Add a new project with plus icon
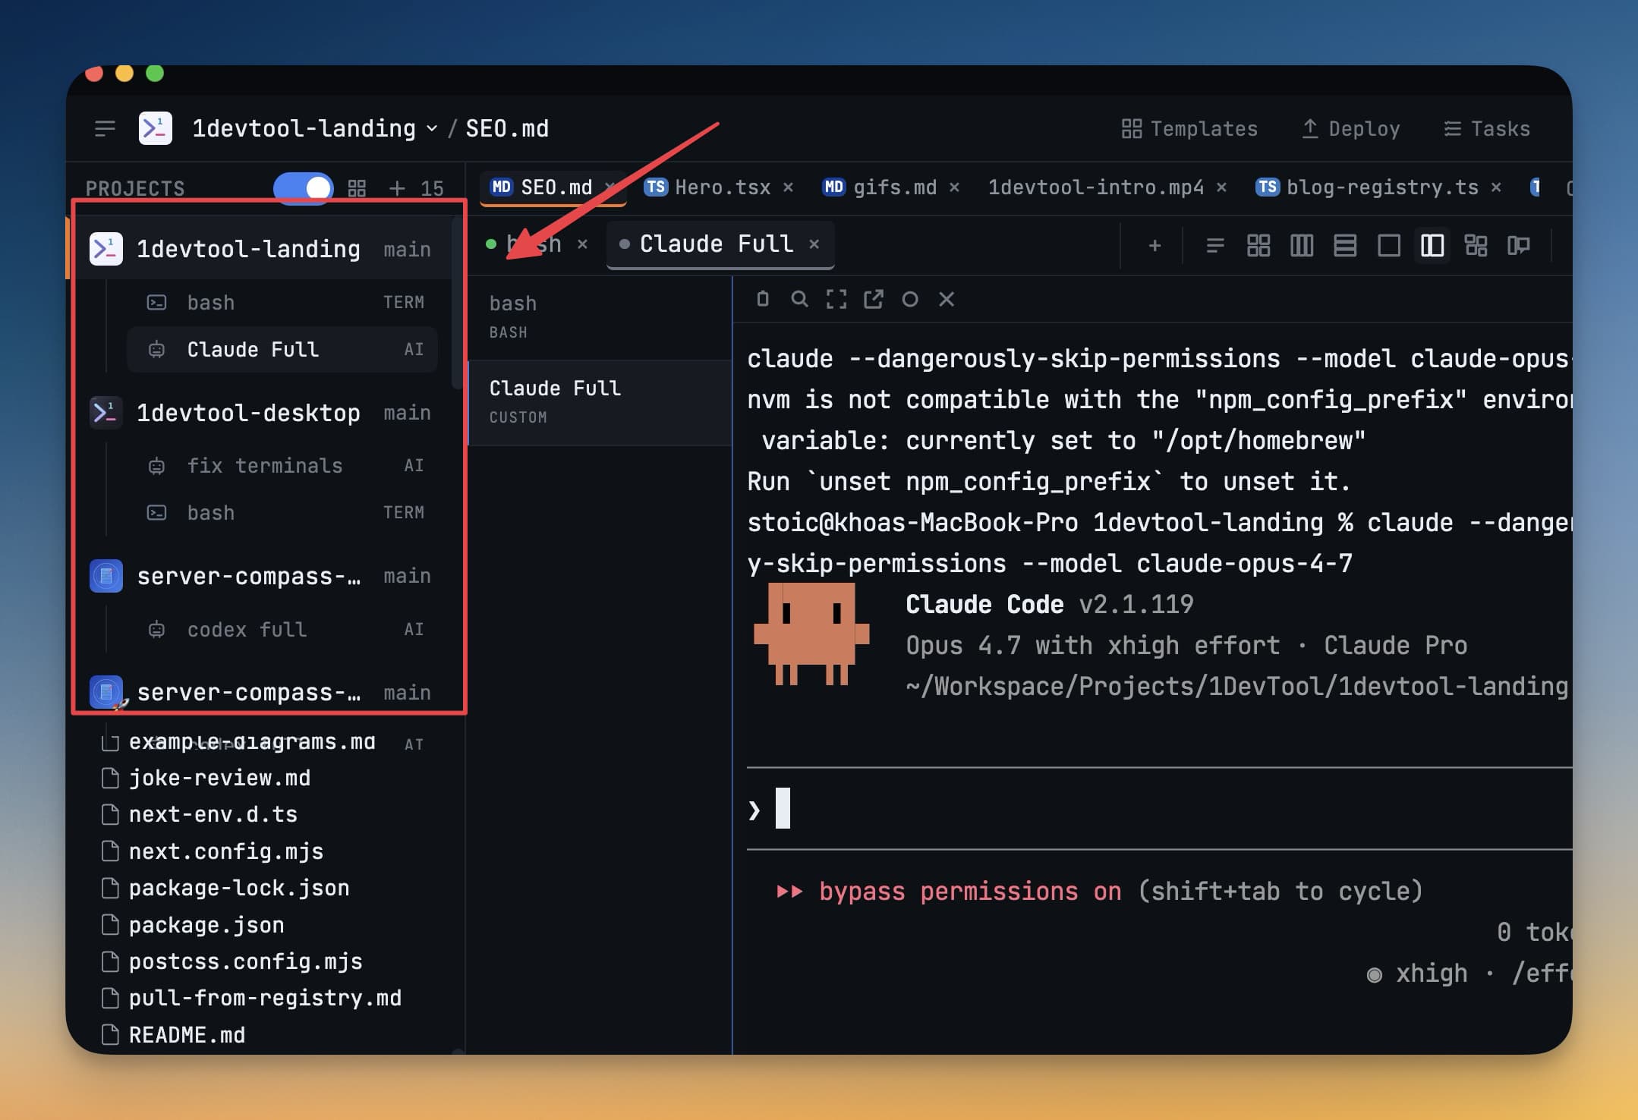The width and height of the screenshot is (1638, 1120). coord(397,188)
